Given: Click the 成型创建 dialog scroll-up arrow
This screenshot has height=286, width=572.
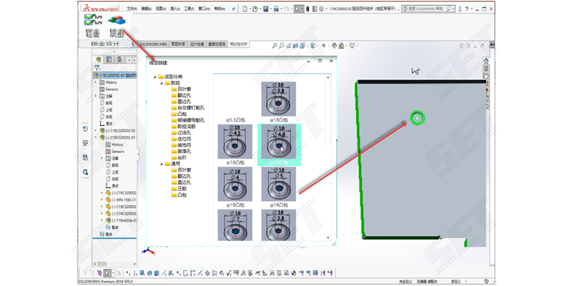Looking at the screenshot, I should [328, 77].
